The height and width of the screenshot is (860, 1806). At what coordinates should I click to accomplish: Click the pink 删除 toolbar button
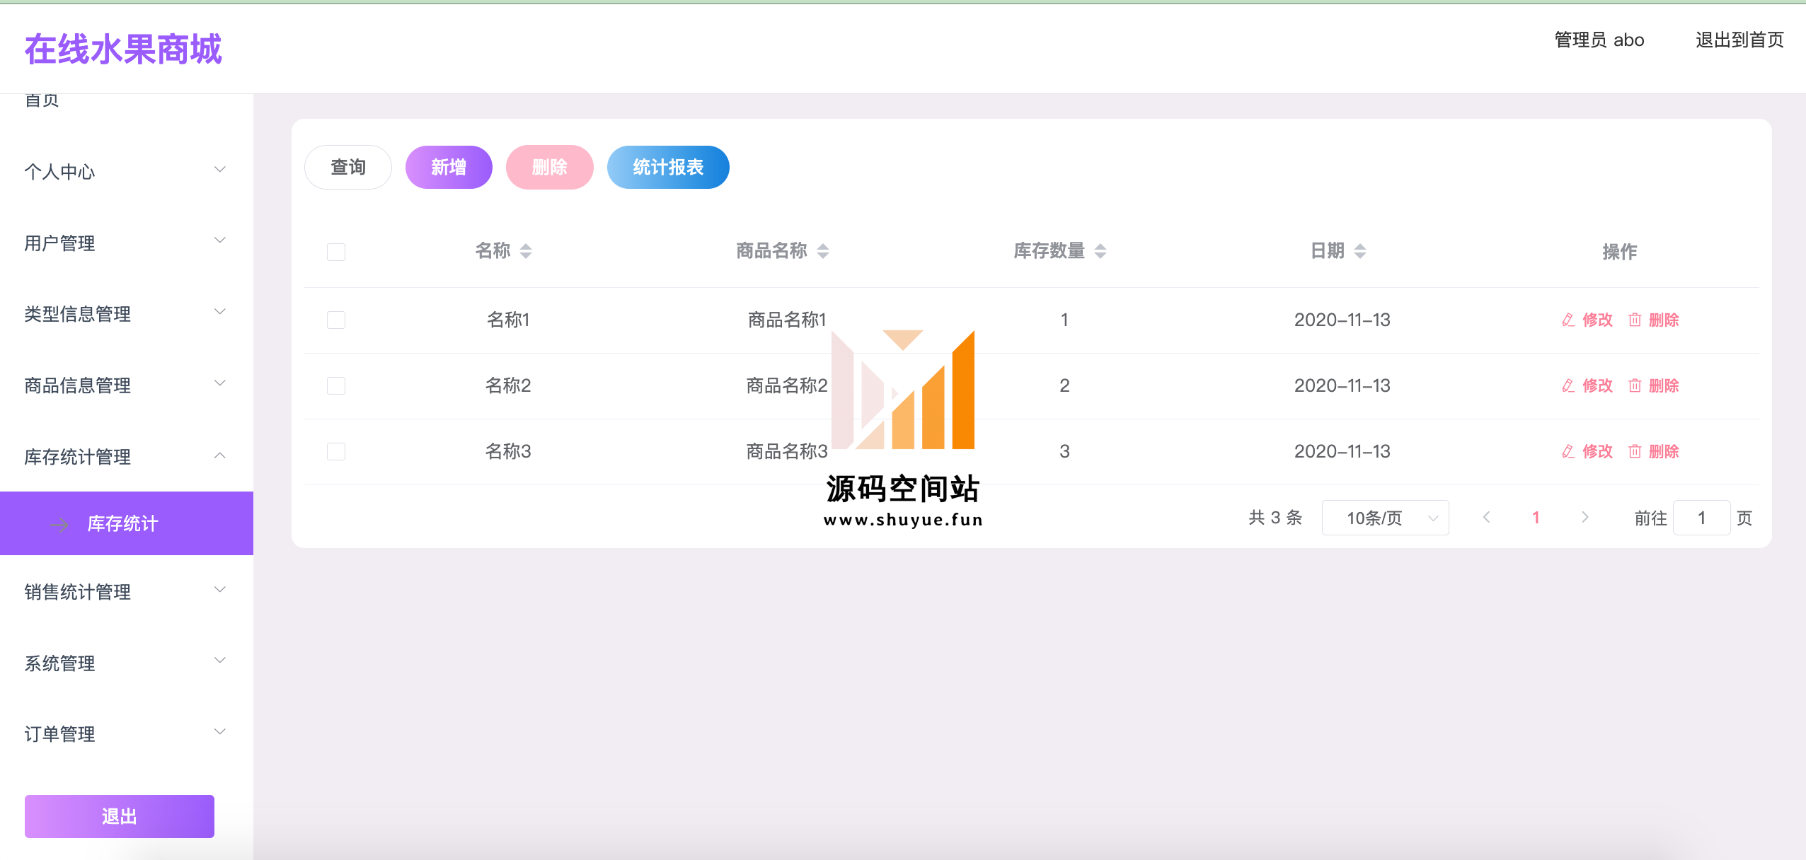point(550,168)
